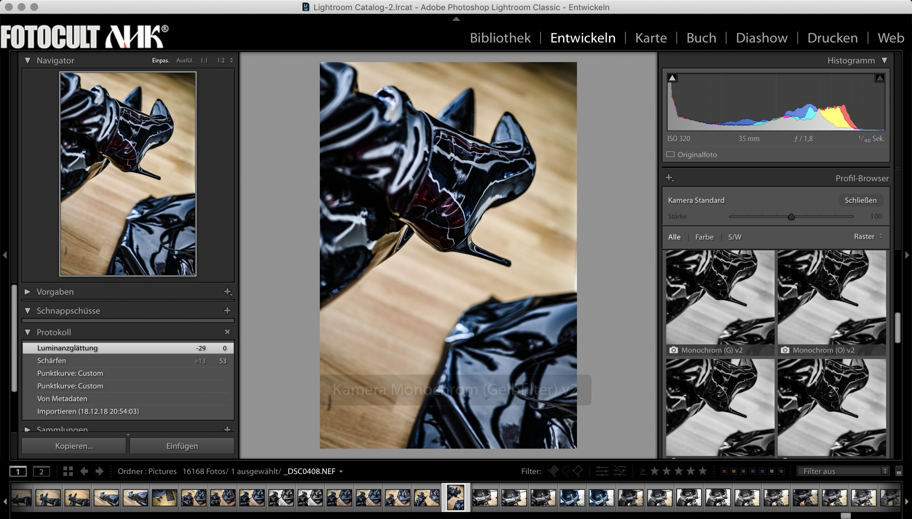Choose the Monochrom (G) v2 profile thumbnail
The height and width of the screenshot is (519, 912).
720,303
